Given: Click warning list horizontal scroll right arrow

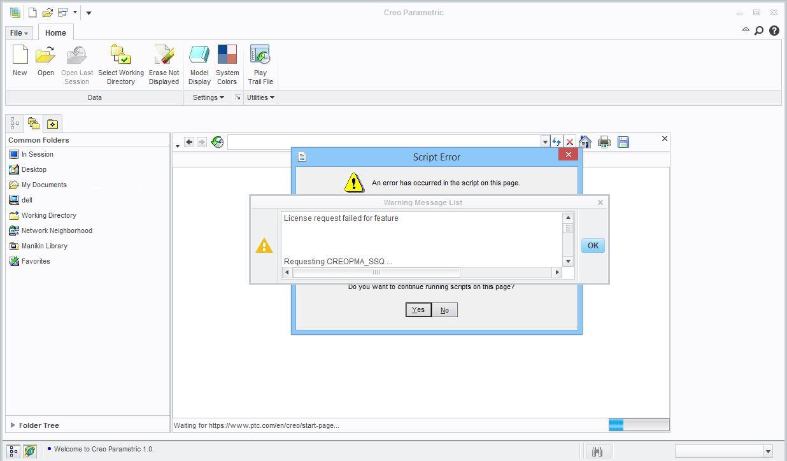Looking at the screenshot, I should pyautogui.click(x=557, y=272).
